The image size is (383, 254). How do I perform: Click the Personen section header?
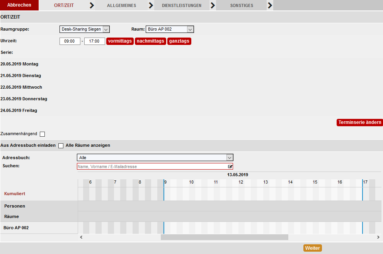(x=15, y=206)
